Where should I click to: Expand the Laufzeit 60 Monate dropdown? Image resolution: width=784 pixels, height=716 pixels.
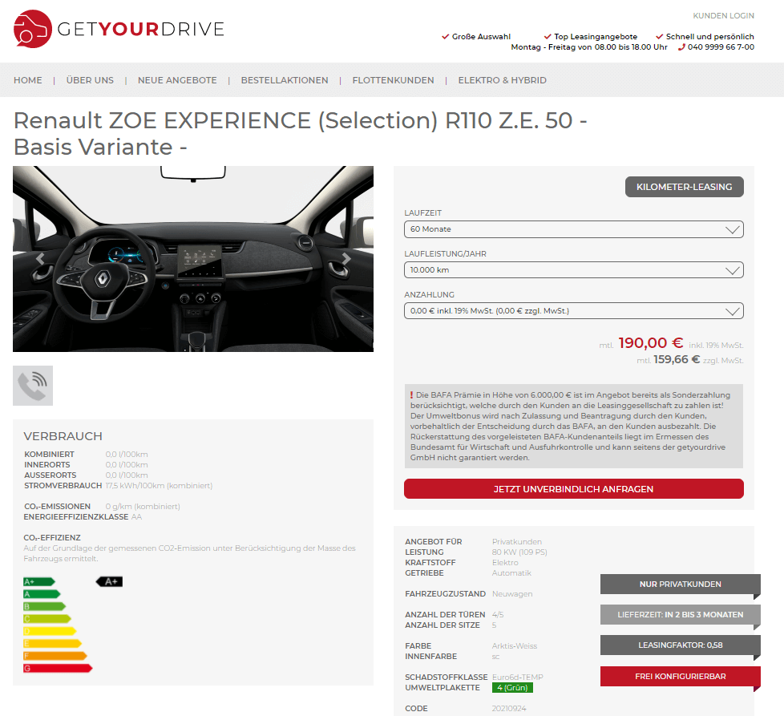573,229
